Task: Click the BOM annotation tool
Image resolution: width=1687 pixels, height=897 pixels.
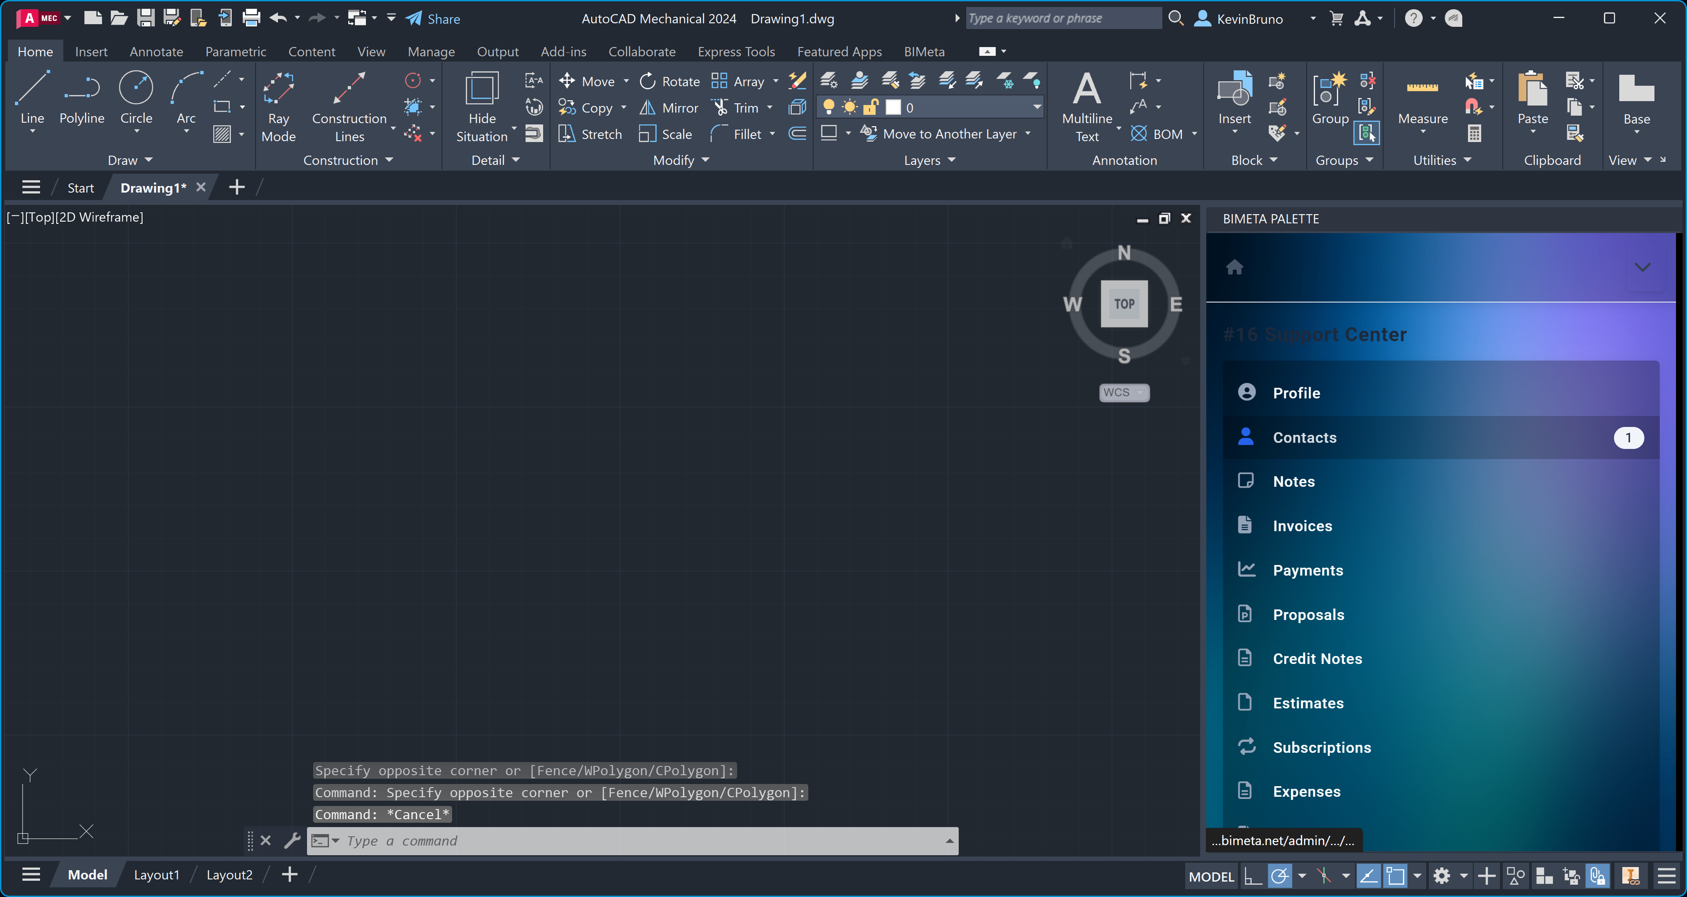Action: (1157, 134)
